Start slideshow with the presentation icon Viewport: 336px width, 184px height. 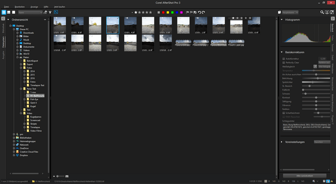(x=327, y=12)
